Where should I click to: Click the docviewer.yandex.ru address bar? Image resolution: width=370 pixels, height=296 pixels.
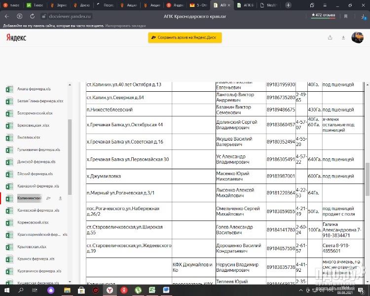pos(70,16)
